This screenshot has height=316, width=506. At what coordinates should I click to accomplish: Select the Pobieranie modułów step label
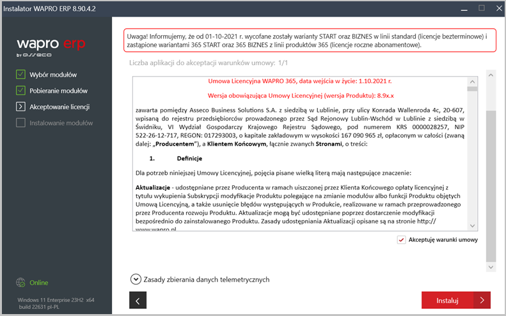click(x=58, y=91)
